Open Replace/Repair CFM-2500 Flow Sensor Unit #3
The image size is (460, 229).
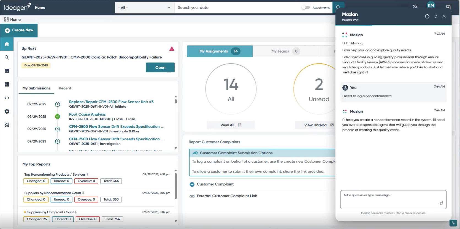tap(111, 102)
